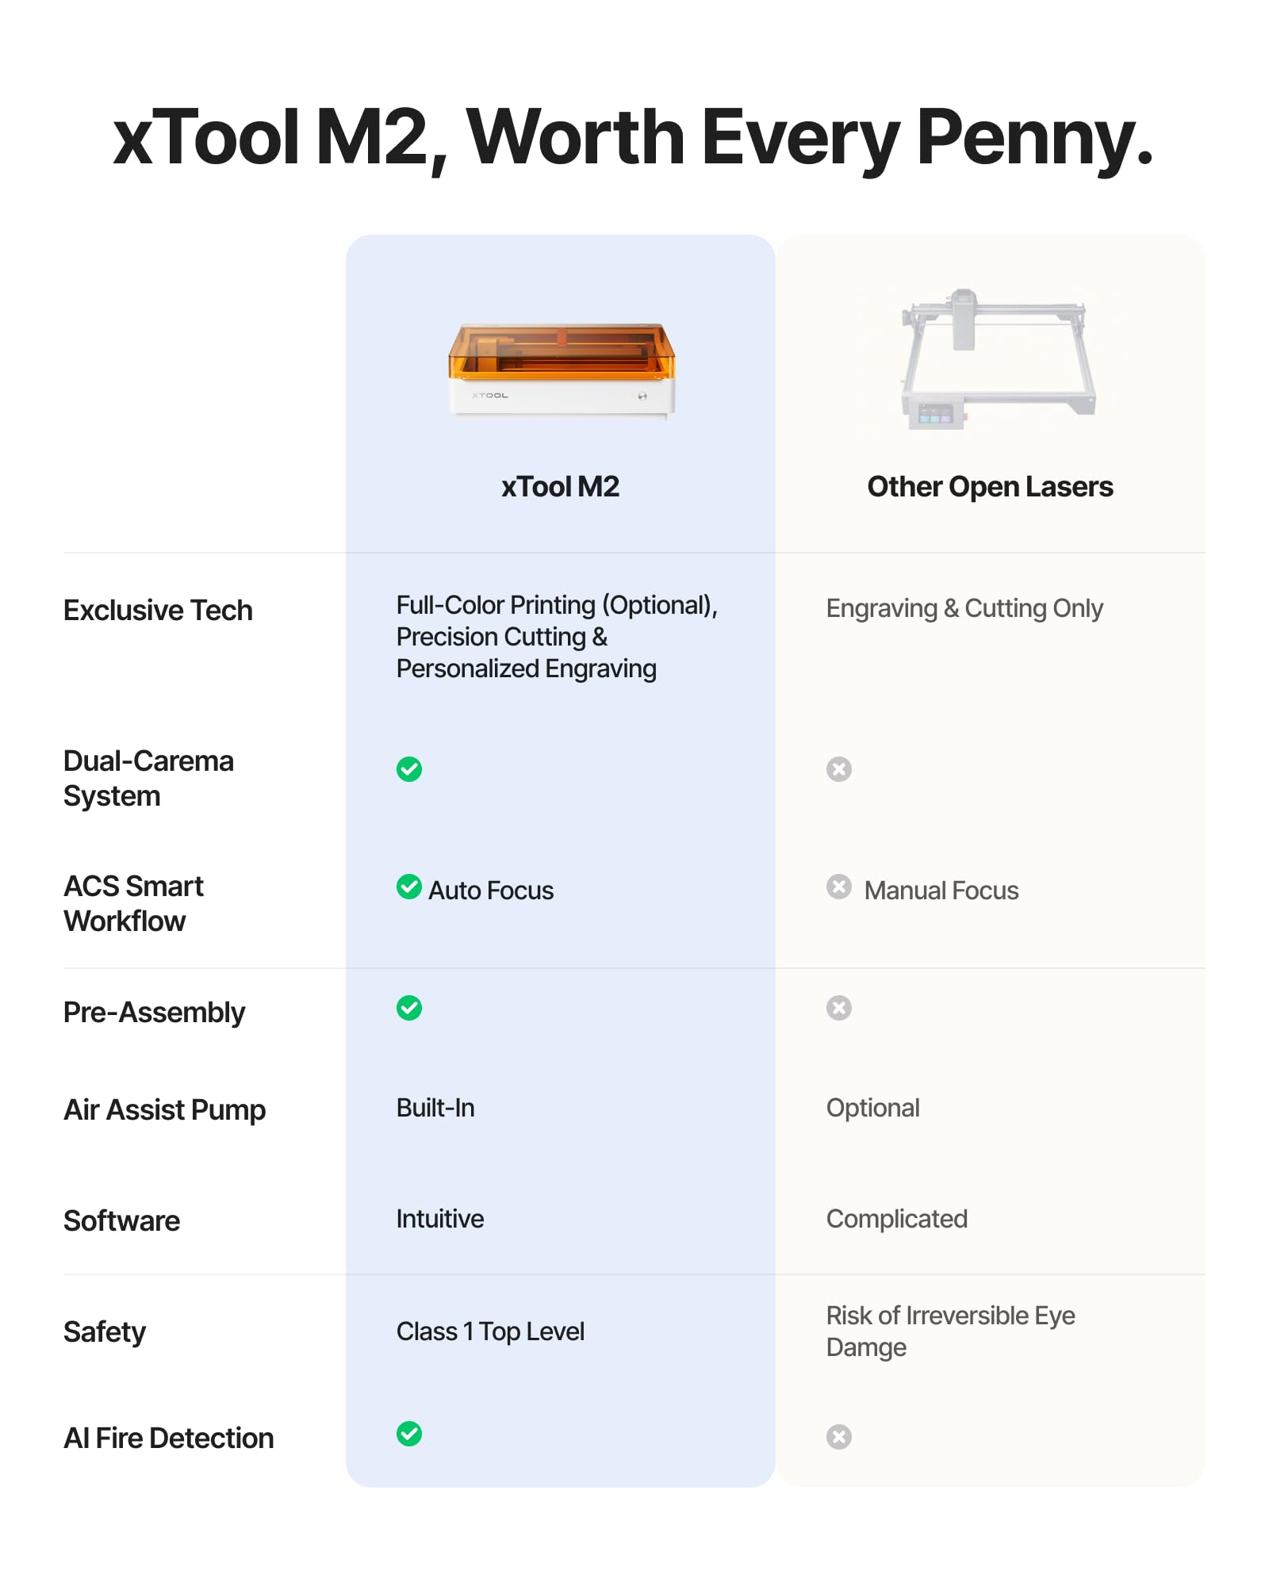Click the gray X beside Manual Focus
Image resolution: width=1269 pixels, height=1586 pixels.
coord(839,887)
